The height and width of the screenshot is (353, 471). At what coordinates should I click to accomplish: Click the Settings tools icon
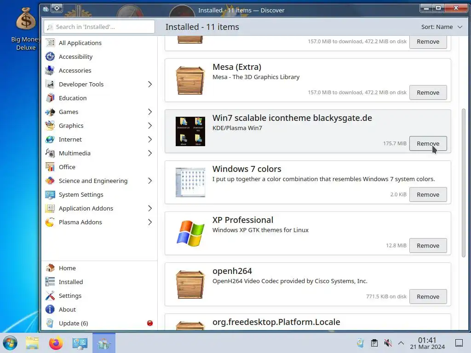coord(50,296)
